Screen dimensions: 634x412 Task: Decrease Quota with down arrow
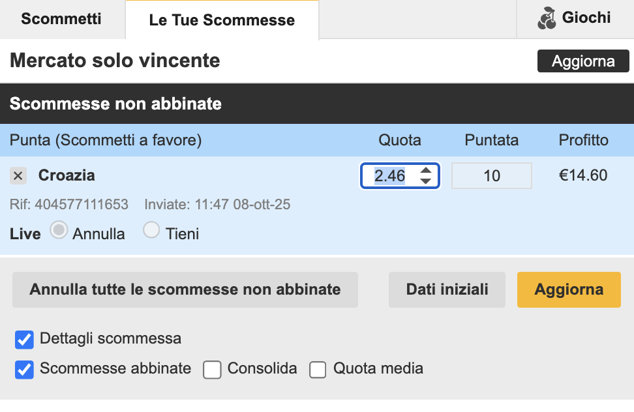point(426,181)
